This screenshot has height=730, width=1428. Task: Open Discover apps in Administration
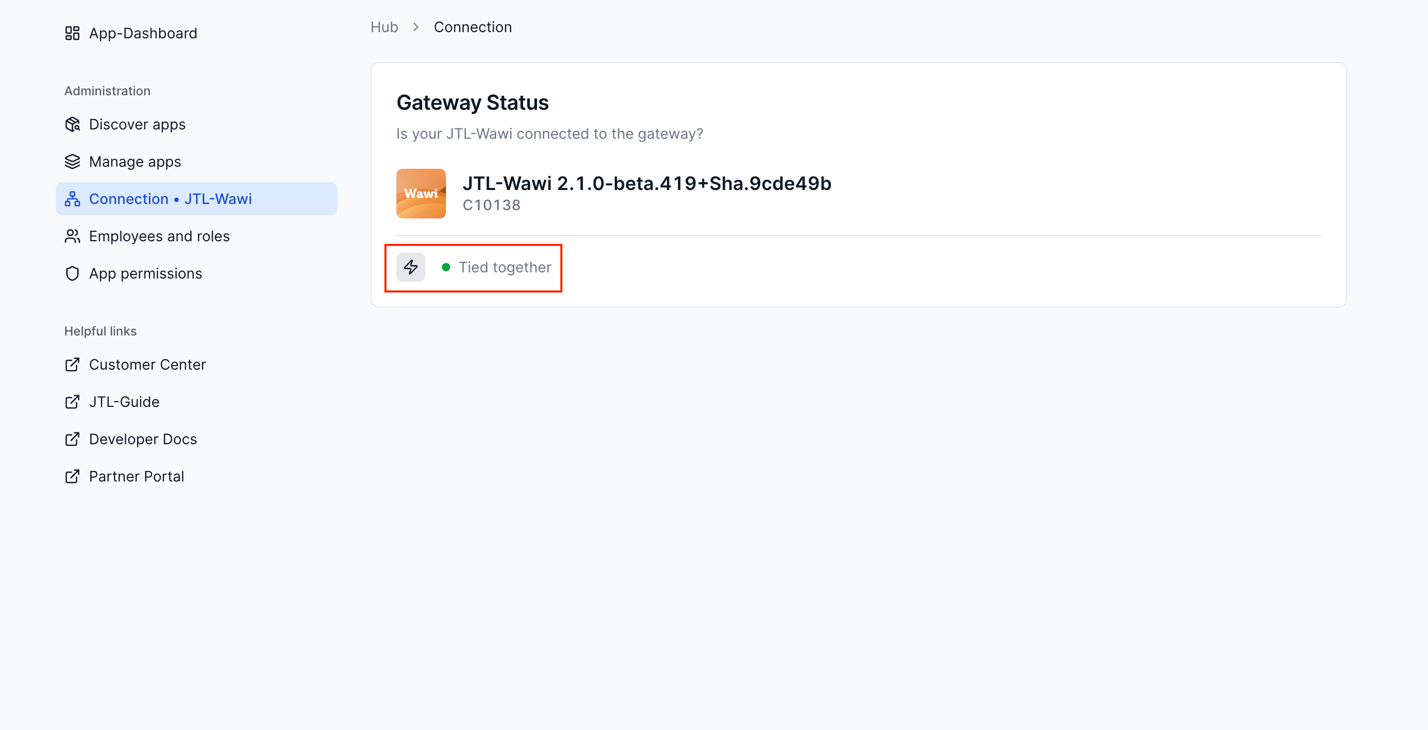(137, 124)
